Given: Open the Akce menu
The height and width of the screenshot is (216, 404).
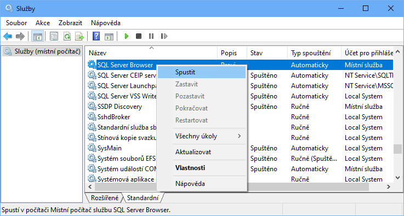Looking at the screenshot, I should [x=43, y=23].
